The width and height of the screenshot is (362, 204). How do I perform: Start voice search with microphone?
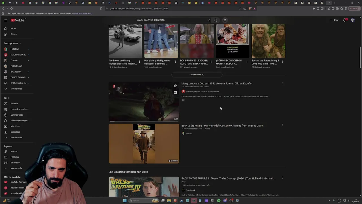(x=225, y=20)
